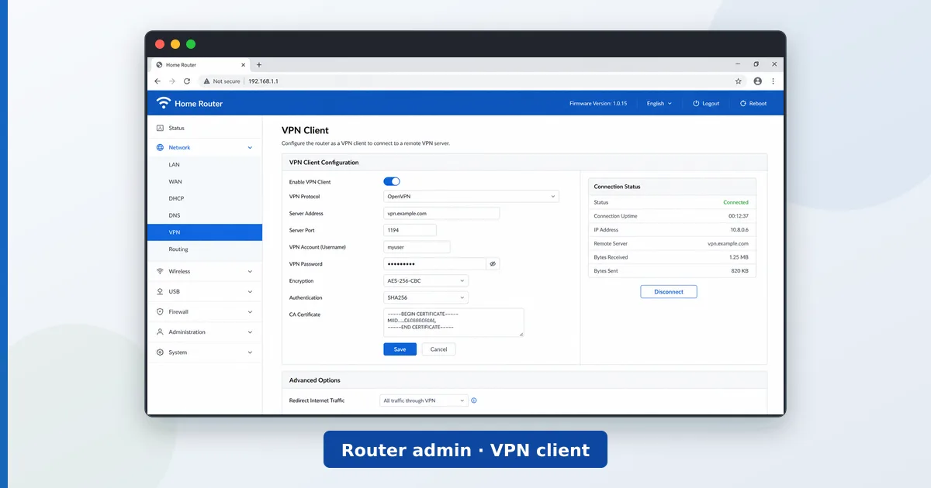Click the browser forward arrow

click(x=172, y=81)
